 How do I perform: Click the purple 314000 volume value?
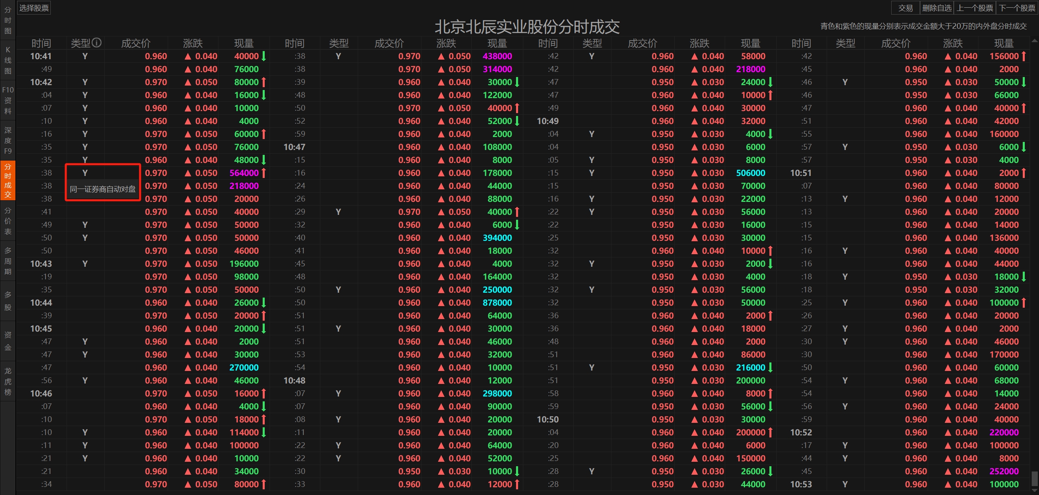(497, 69)
